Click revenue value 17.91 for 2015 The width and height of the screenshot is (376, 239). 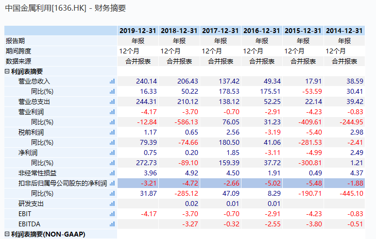(313, 81)
